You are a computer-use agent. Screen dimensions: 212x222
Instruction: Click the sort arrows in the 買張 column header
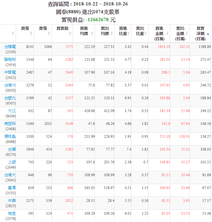[31, 34]
